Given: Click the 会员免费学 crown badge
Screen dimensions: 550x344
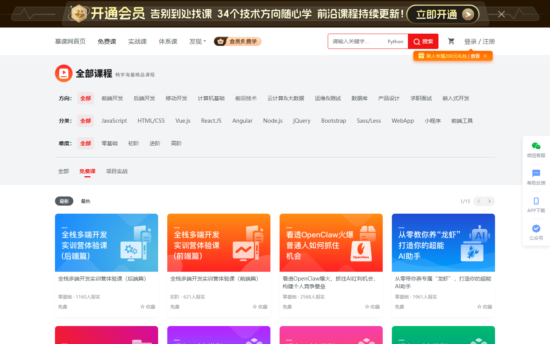Looking at the screenshot, I should tap(238, 41).
